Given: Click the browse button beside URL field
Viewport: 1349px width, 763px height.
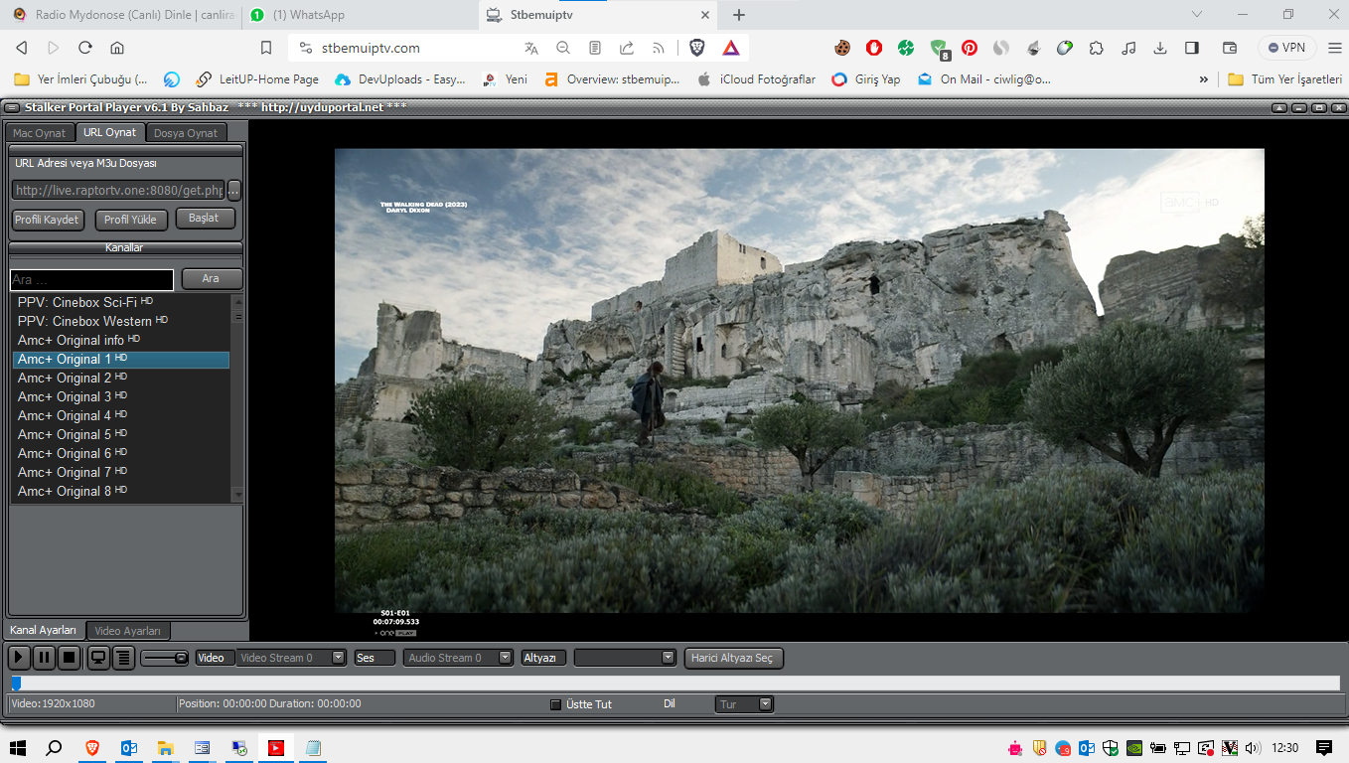Looking at the screenshot, I should click(234, 190).
